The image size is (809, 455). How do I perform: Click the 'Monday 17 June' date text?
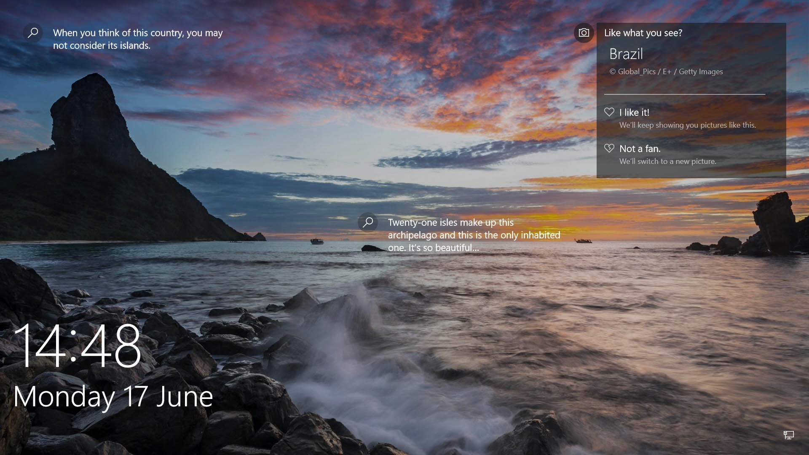[x=113, y=397]
